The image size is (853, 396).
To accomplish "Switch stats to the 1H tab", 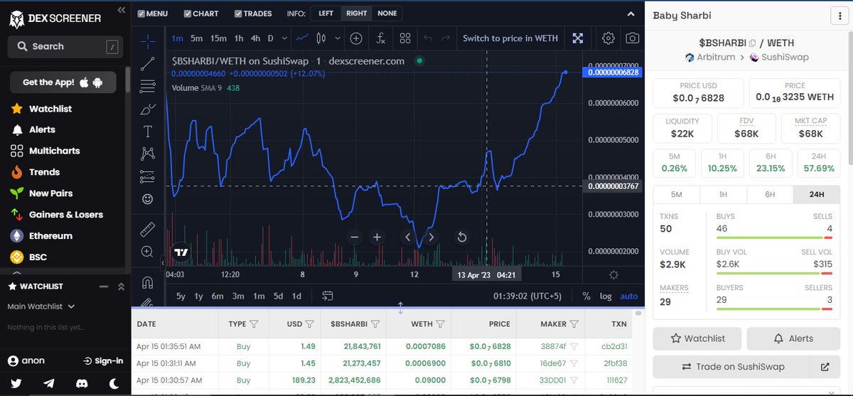I will 723,194.
